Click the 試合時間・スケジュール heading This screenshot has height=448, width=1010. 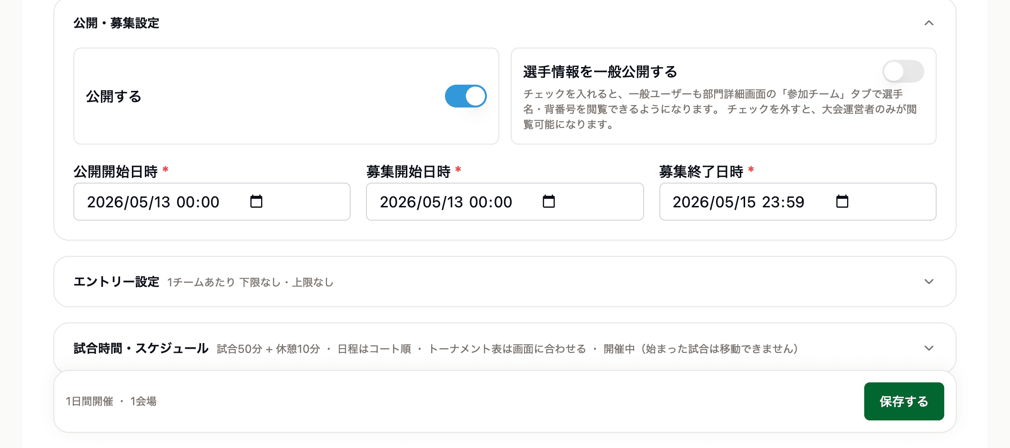(x=141, y=348)
